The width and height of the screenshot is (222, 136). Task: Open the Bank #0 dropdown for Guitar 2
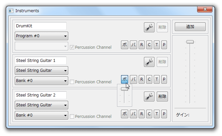click(41, 115)
